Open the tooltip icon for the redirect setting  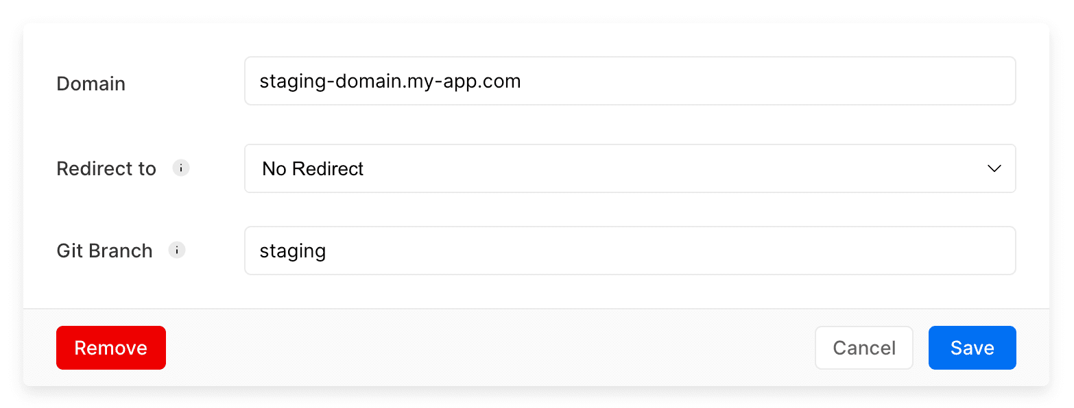pyautogui.click(x=180, y=168)
